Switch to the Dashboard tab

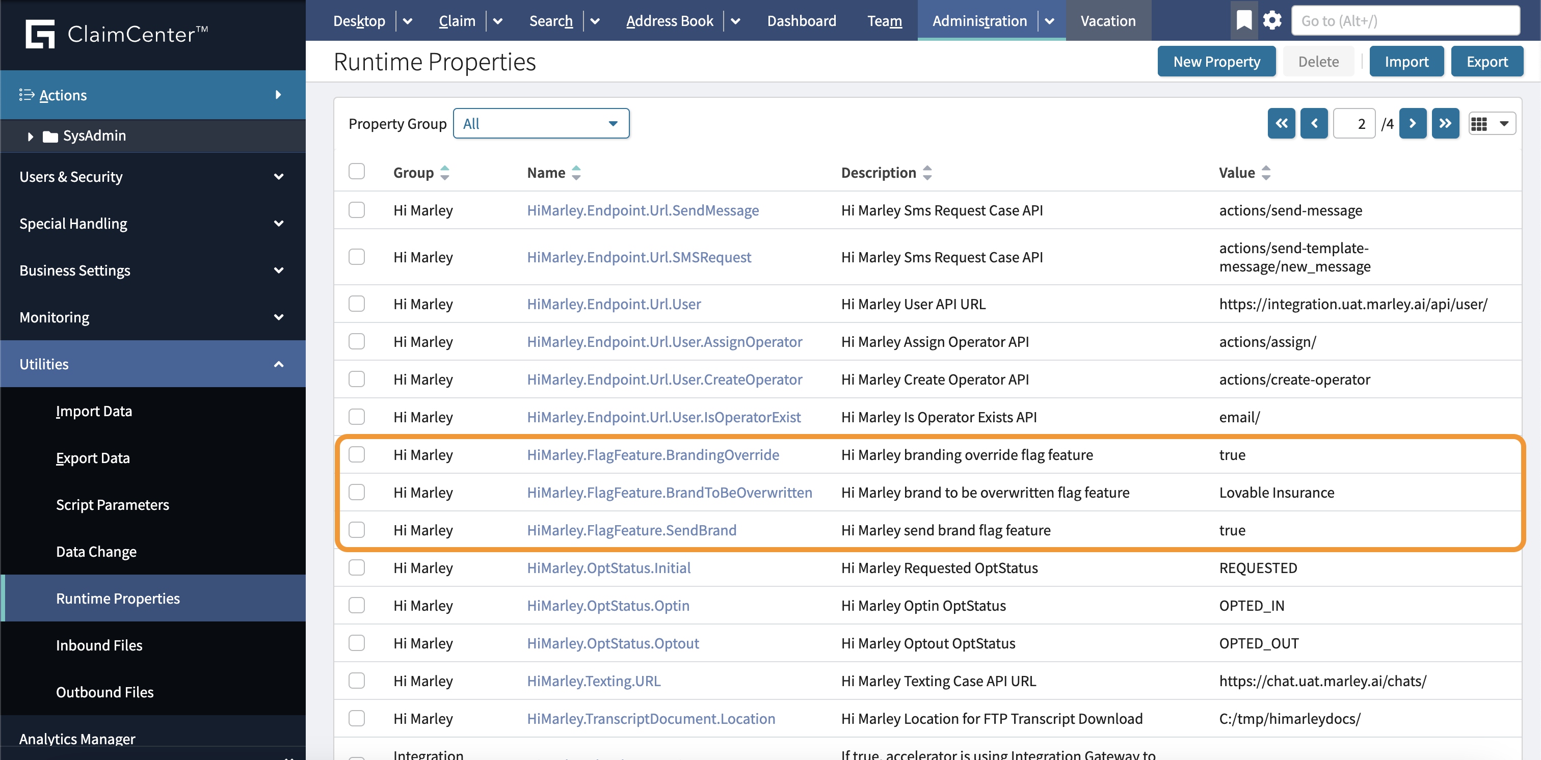801,20
